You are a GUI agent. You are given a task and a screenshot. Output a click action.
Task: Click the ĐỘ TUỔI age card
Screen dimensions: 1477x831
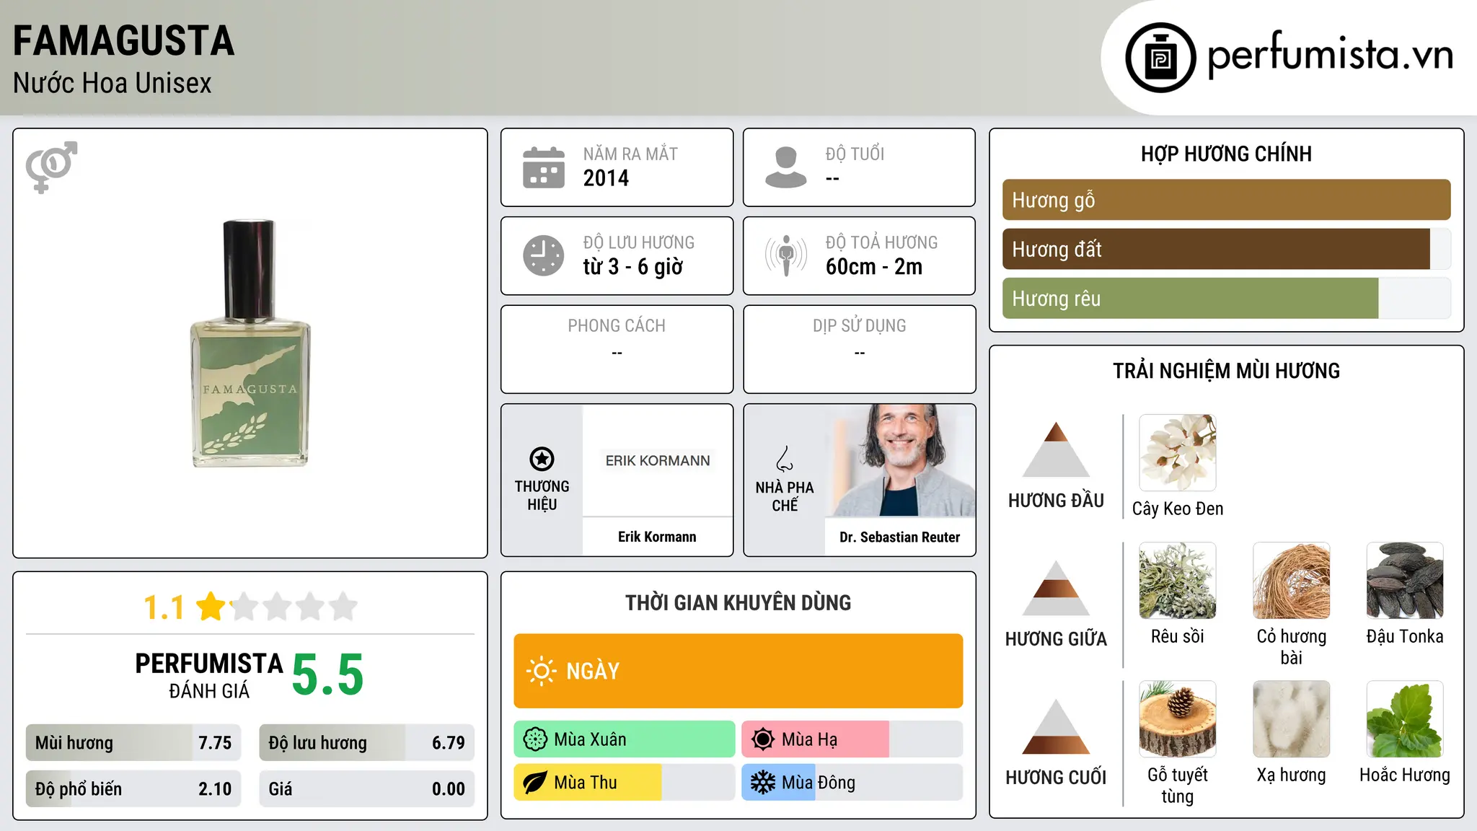859,167
